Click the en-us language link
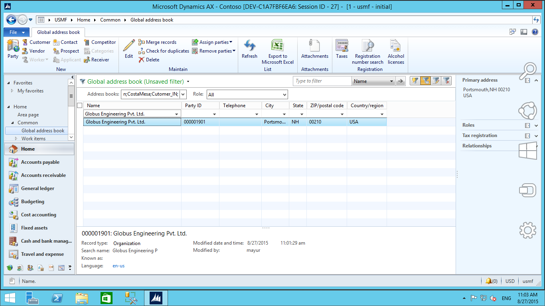This screenshot has height=306, width=545. (118, 266)
